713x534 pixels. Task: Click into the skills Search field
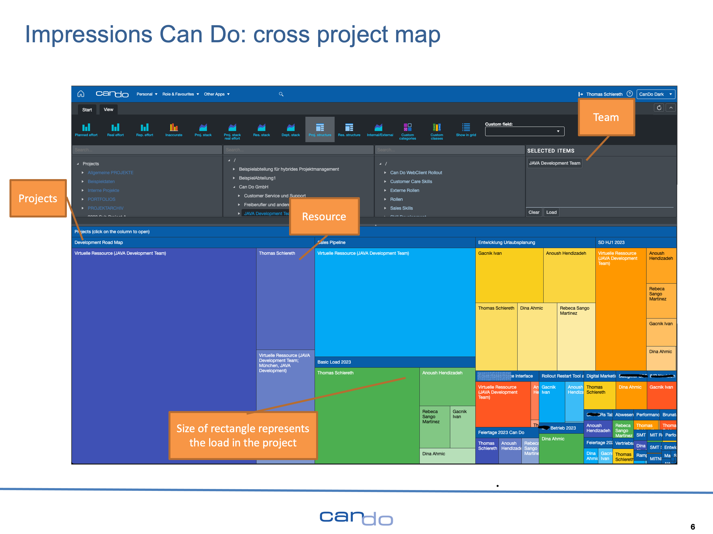[450, 150]
